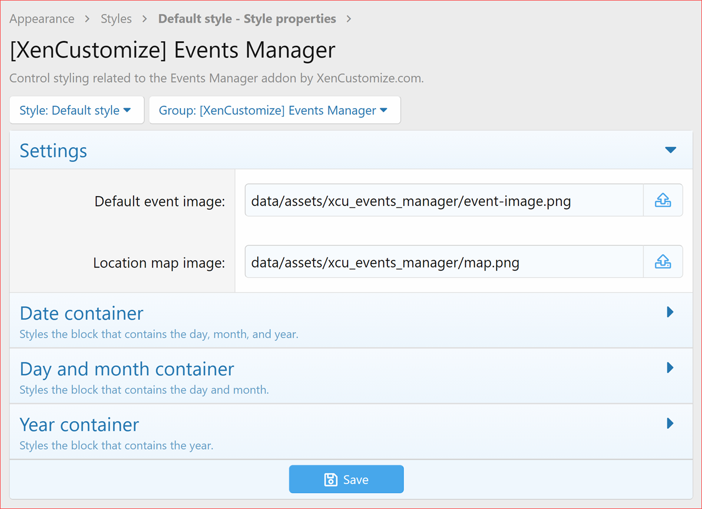This screenshot has height=509, width=702.
Task: Click the Year container heading
Action: [x=79, y=424]
